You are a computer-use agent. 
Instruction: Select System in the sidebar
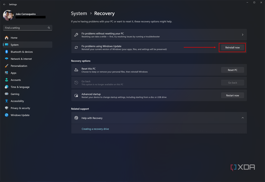28,45
